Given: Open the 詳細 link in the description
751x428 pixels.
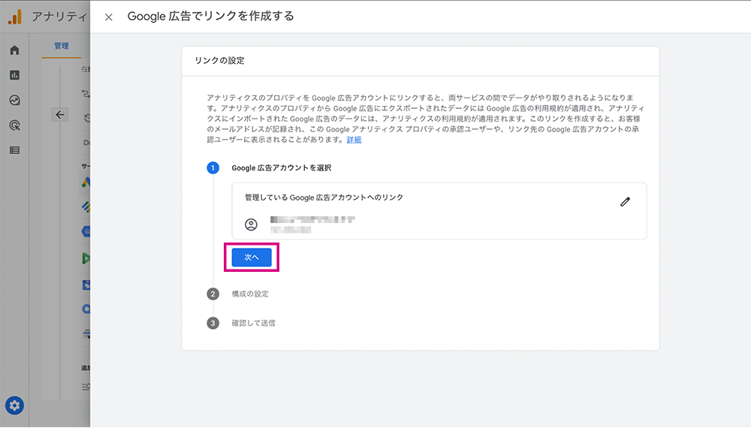Looking at the screenshot, I should point(354,140).
